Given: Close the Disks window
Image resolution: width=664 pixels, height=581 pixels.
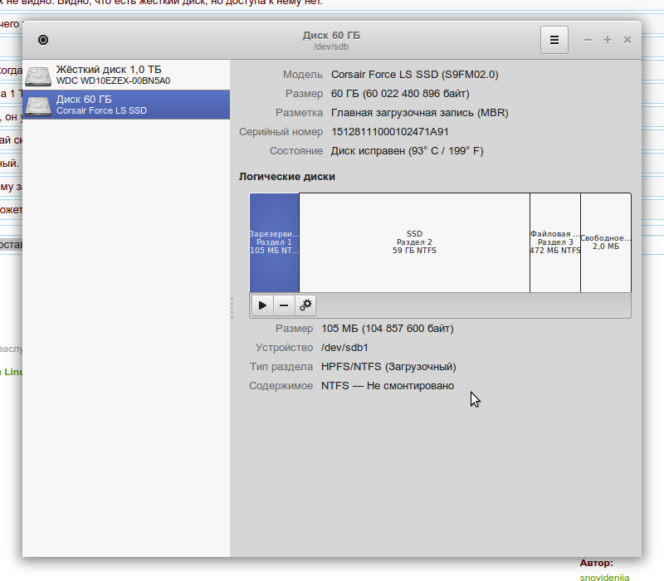Looking at the screenshot, I should click(627, 40).
